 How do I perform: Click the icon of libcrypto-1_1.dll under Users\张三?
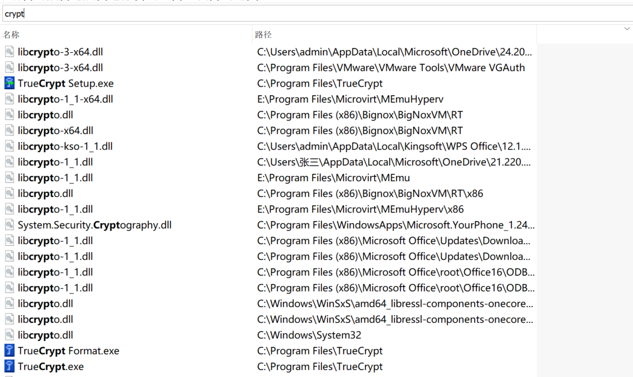tap(9, 162)
